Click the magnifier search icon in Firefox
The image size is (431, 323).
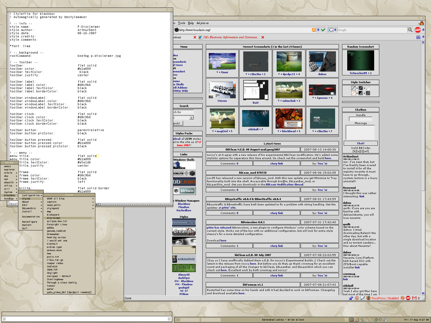click(410, 30)
